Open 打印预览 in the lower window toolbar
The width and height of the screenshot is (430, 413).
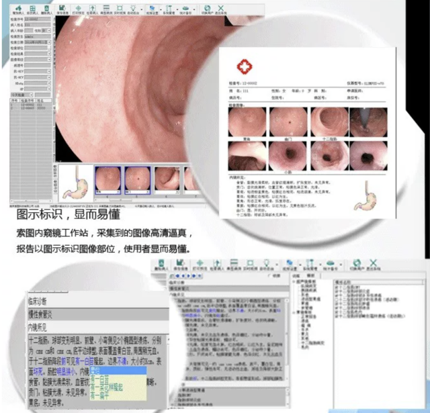click(x=200, y=265)
